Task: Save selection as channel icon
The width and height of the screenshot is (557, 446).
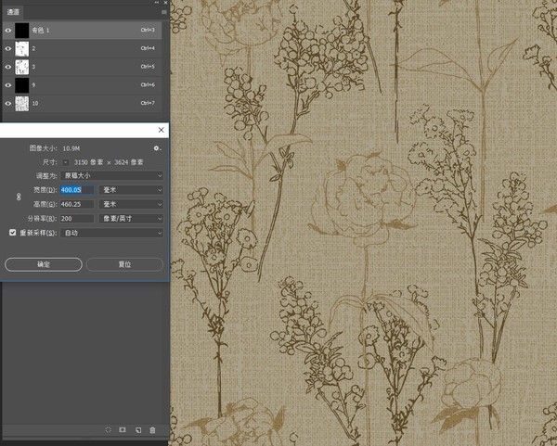Action: (123, 429)
